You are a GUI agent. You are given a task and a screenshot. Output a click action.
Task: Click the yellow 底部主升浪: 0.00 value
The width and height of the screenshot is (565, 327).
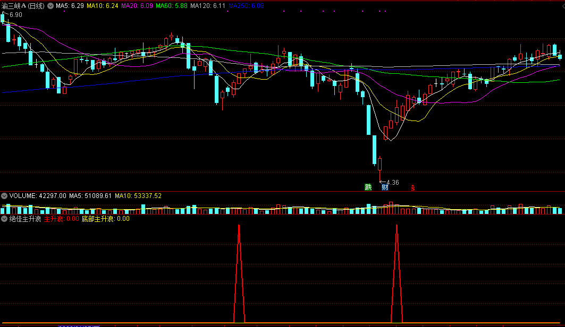point(106,219)
